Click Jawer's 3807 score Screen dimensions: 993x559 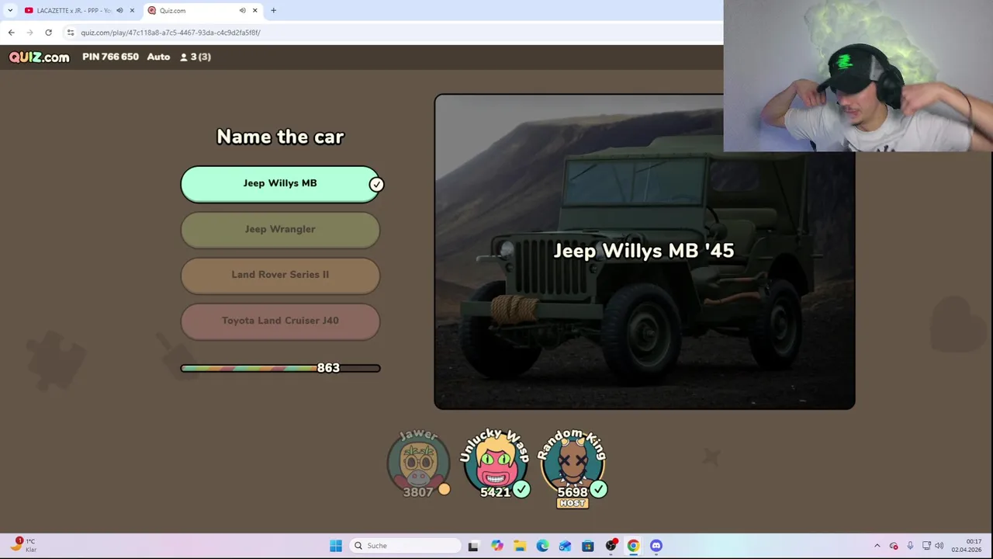click(x=418, y=491)
